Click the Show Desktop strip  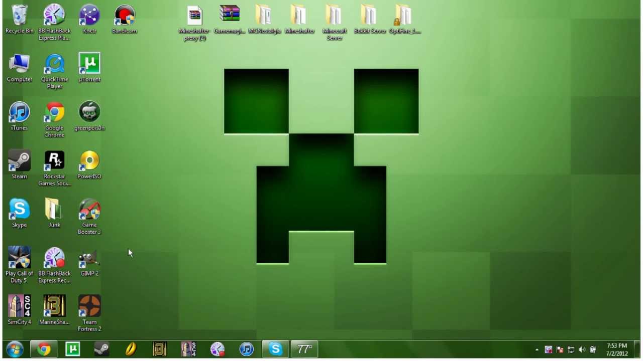637,349
